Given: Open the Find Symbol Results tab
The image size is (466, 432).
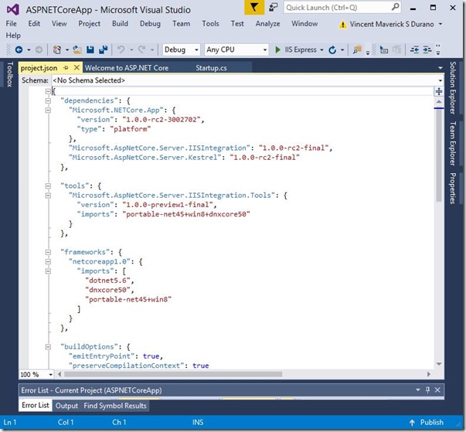Looking at the screenshot, I should (115, 406).
